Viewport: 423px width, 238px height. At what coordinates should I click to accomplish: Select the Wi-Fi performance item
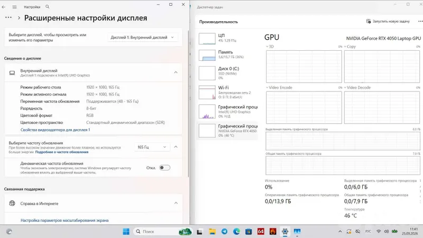coord(227,92)
